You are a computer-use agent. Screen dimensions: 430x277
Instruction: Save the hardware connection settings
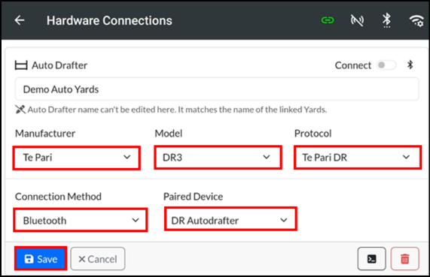41,258
